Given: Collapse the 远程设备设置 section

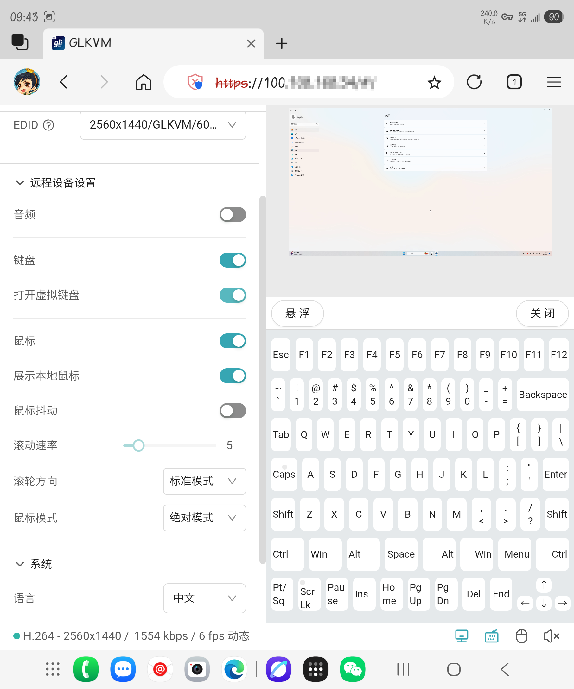Looking at the screenshot, I should click(20, 183).
